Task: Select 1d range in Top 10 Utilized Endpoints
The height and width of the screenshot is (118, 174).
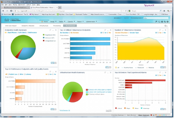Action: pyautogui.click(x=101, y=33)
